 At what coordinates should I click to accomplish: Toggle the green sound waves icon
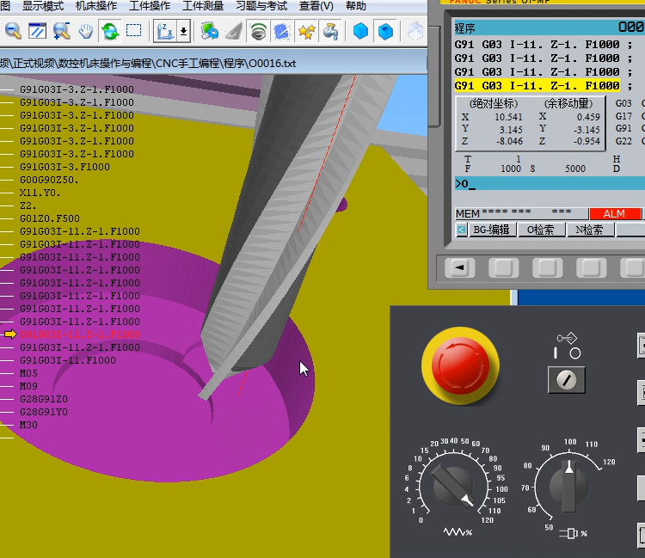(258, 31)
